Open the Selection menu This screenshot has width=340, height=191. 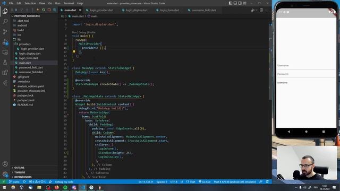pos(30,3)
